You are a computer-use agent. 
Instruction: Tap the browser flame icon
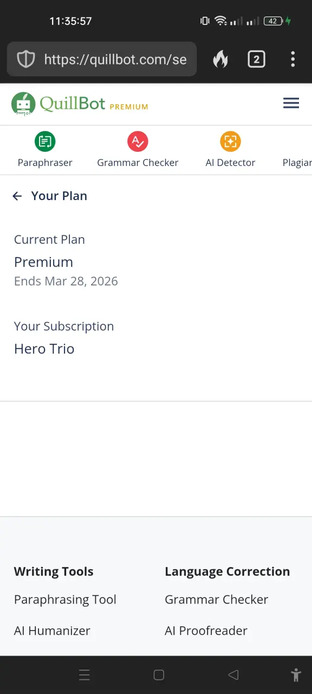tap(220, 59)
